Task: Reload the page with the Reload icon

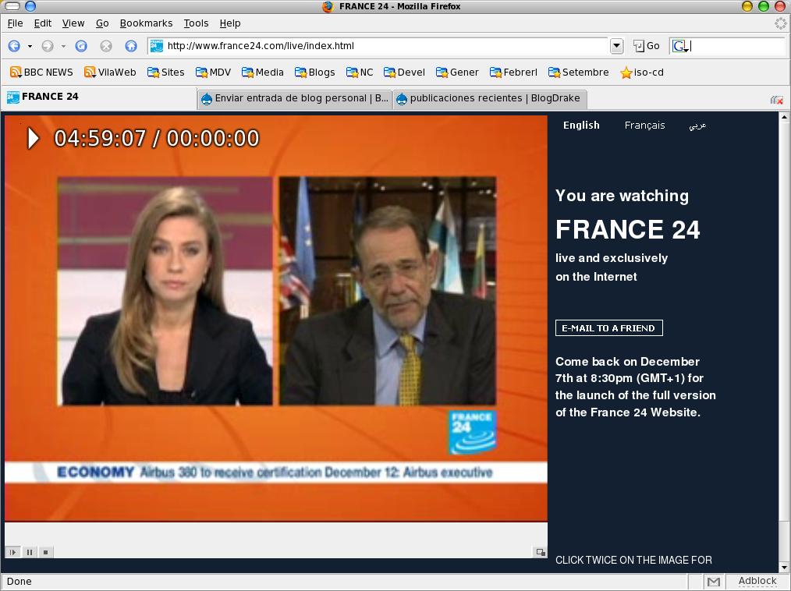Action: (80, 46)
